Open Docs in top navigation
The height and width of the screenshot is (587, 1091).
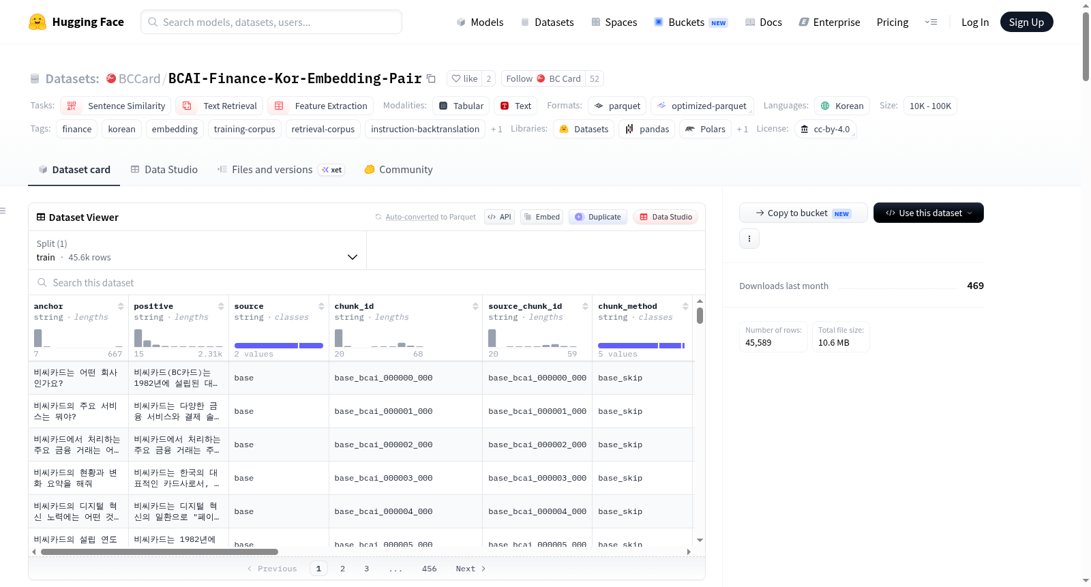click(764, 22)
